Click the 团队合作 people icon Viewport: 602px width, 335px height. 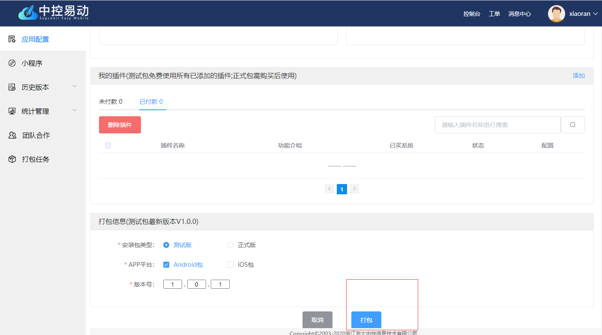pyautogui.click(x=12, y=135)
